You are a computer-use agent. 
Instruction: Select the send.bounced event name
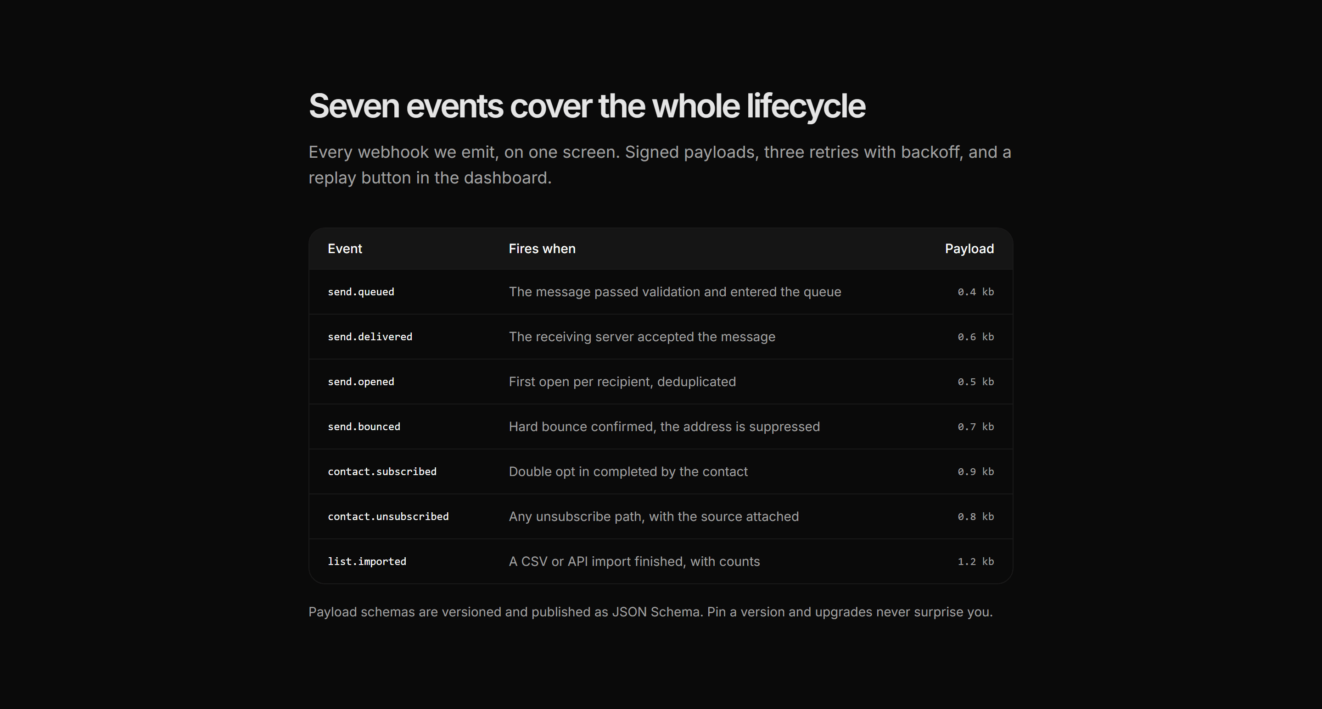(364, 427)
